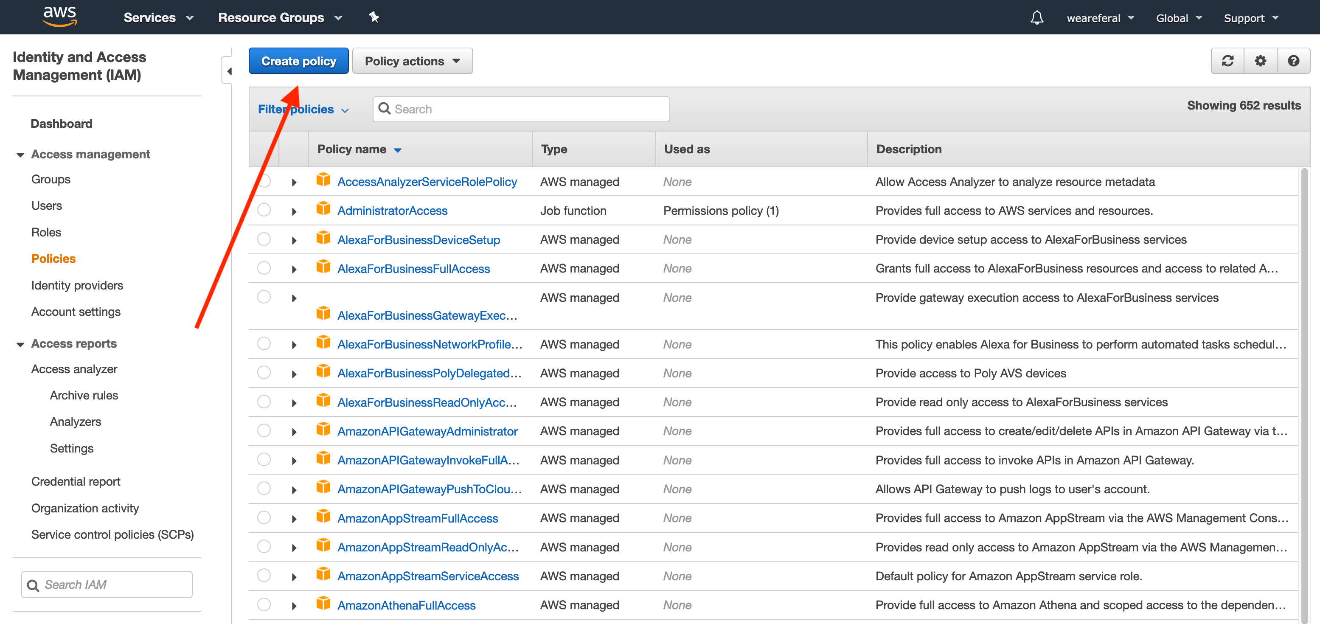Click the Create policy button
The image size is (1320, 624).
pyautogui.click(x=299, y=61)
